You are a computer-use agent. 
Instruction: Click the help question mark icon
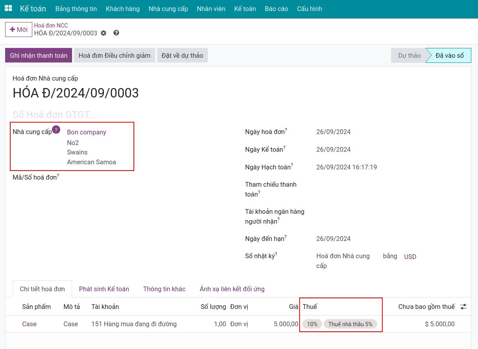point(116,33)
